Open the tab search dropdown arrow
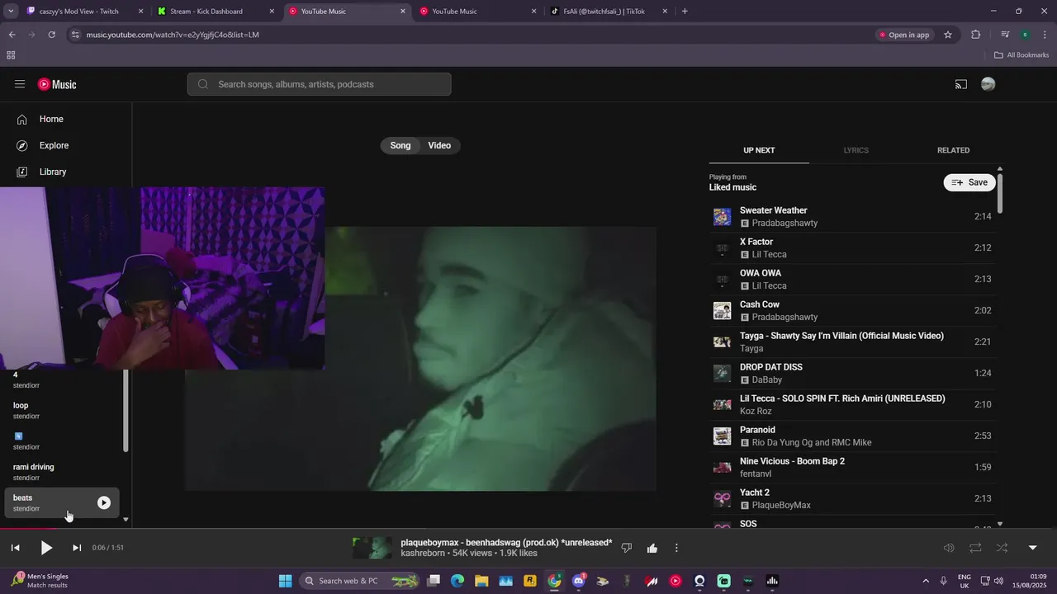This screenshot has width=1057, height=594. pos(11,12)
